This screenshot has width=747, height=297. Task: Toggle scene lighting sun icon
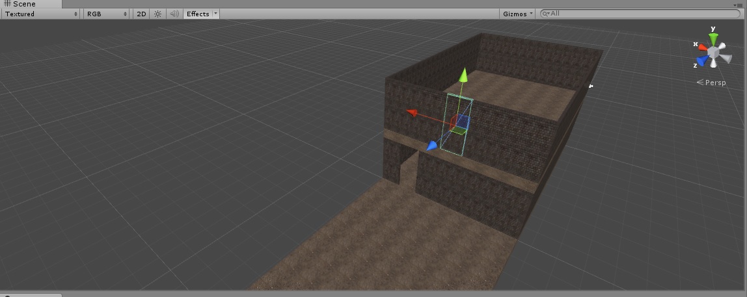pos(157,14)
